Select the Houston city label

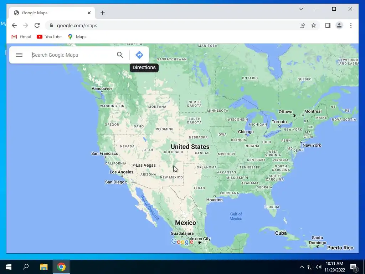[x=214, y=200]
